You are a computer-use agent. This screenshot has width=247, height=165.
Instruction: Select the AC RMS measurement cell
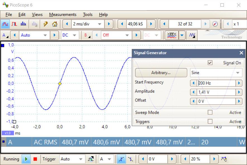[x=45, y=142]
